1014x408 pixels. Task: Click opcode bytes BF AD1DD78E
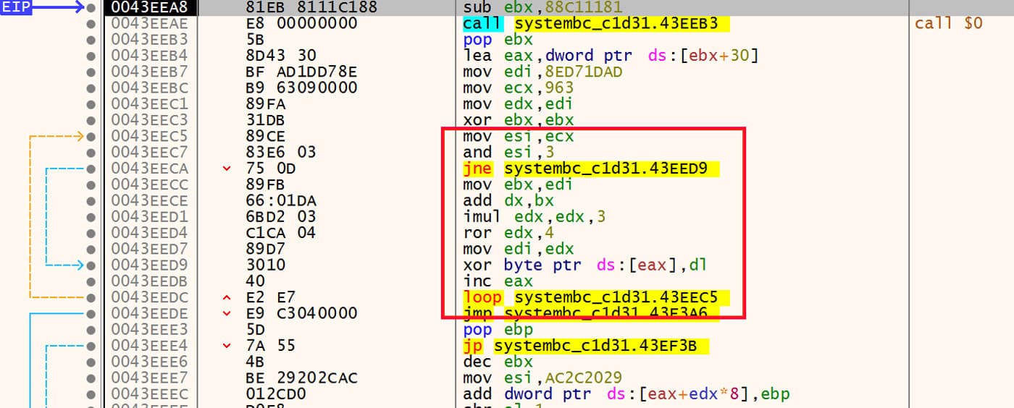tap(301, 72)
